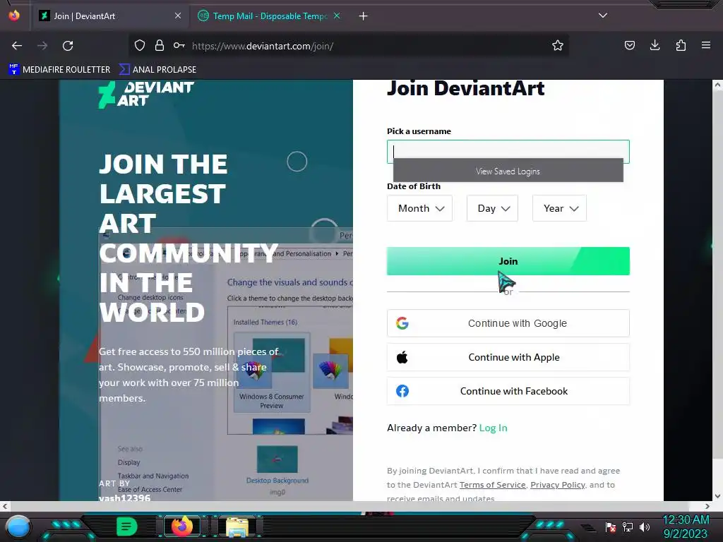The width and height of the screenshot is (723, 542).
Task: Open the Privacy Policy link
Action: [x=558, y=485]
